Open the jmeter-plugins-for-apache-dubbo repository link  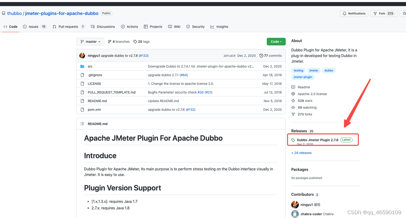(62, 13)
